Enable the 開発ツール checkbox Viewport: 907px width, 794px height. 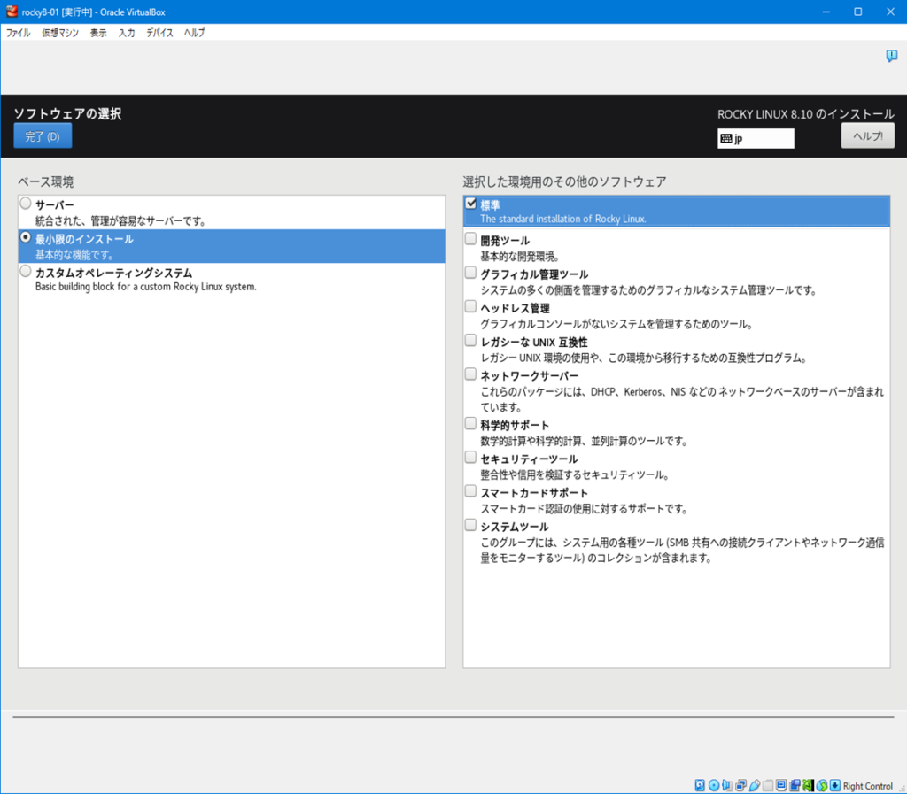(x=471, y=239)
